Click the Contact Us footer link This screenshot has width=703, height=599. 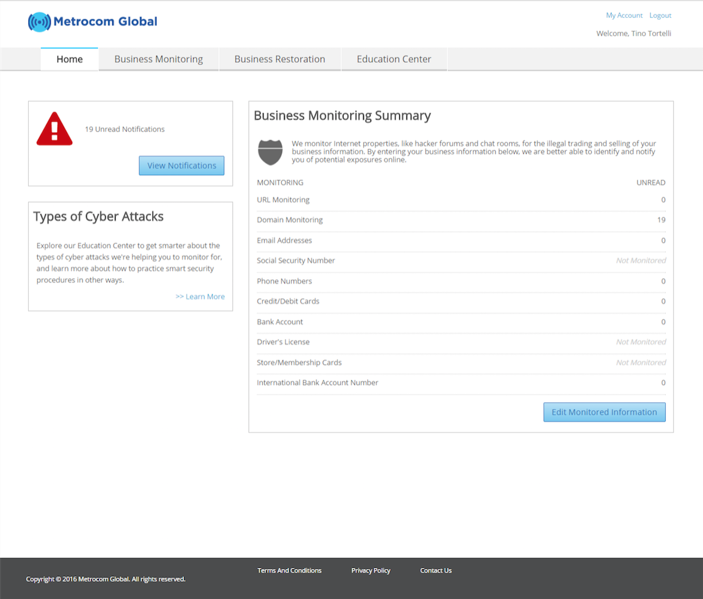point(436,570)
